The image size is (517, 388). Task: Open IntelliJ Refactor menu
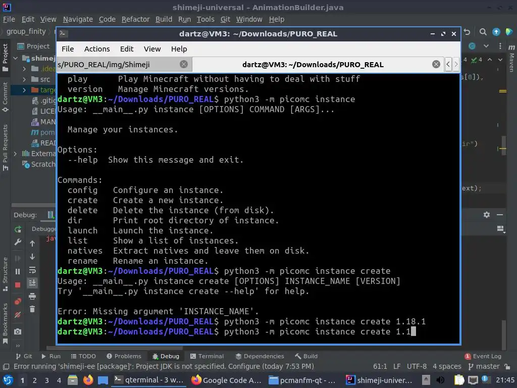tap(135, 19)
